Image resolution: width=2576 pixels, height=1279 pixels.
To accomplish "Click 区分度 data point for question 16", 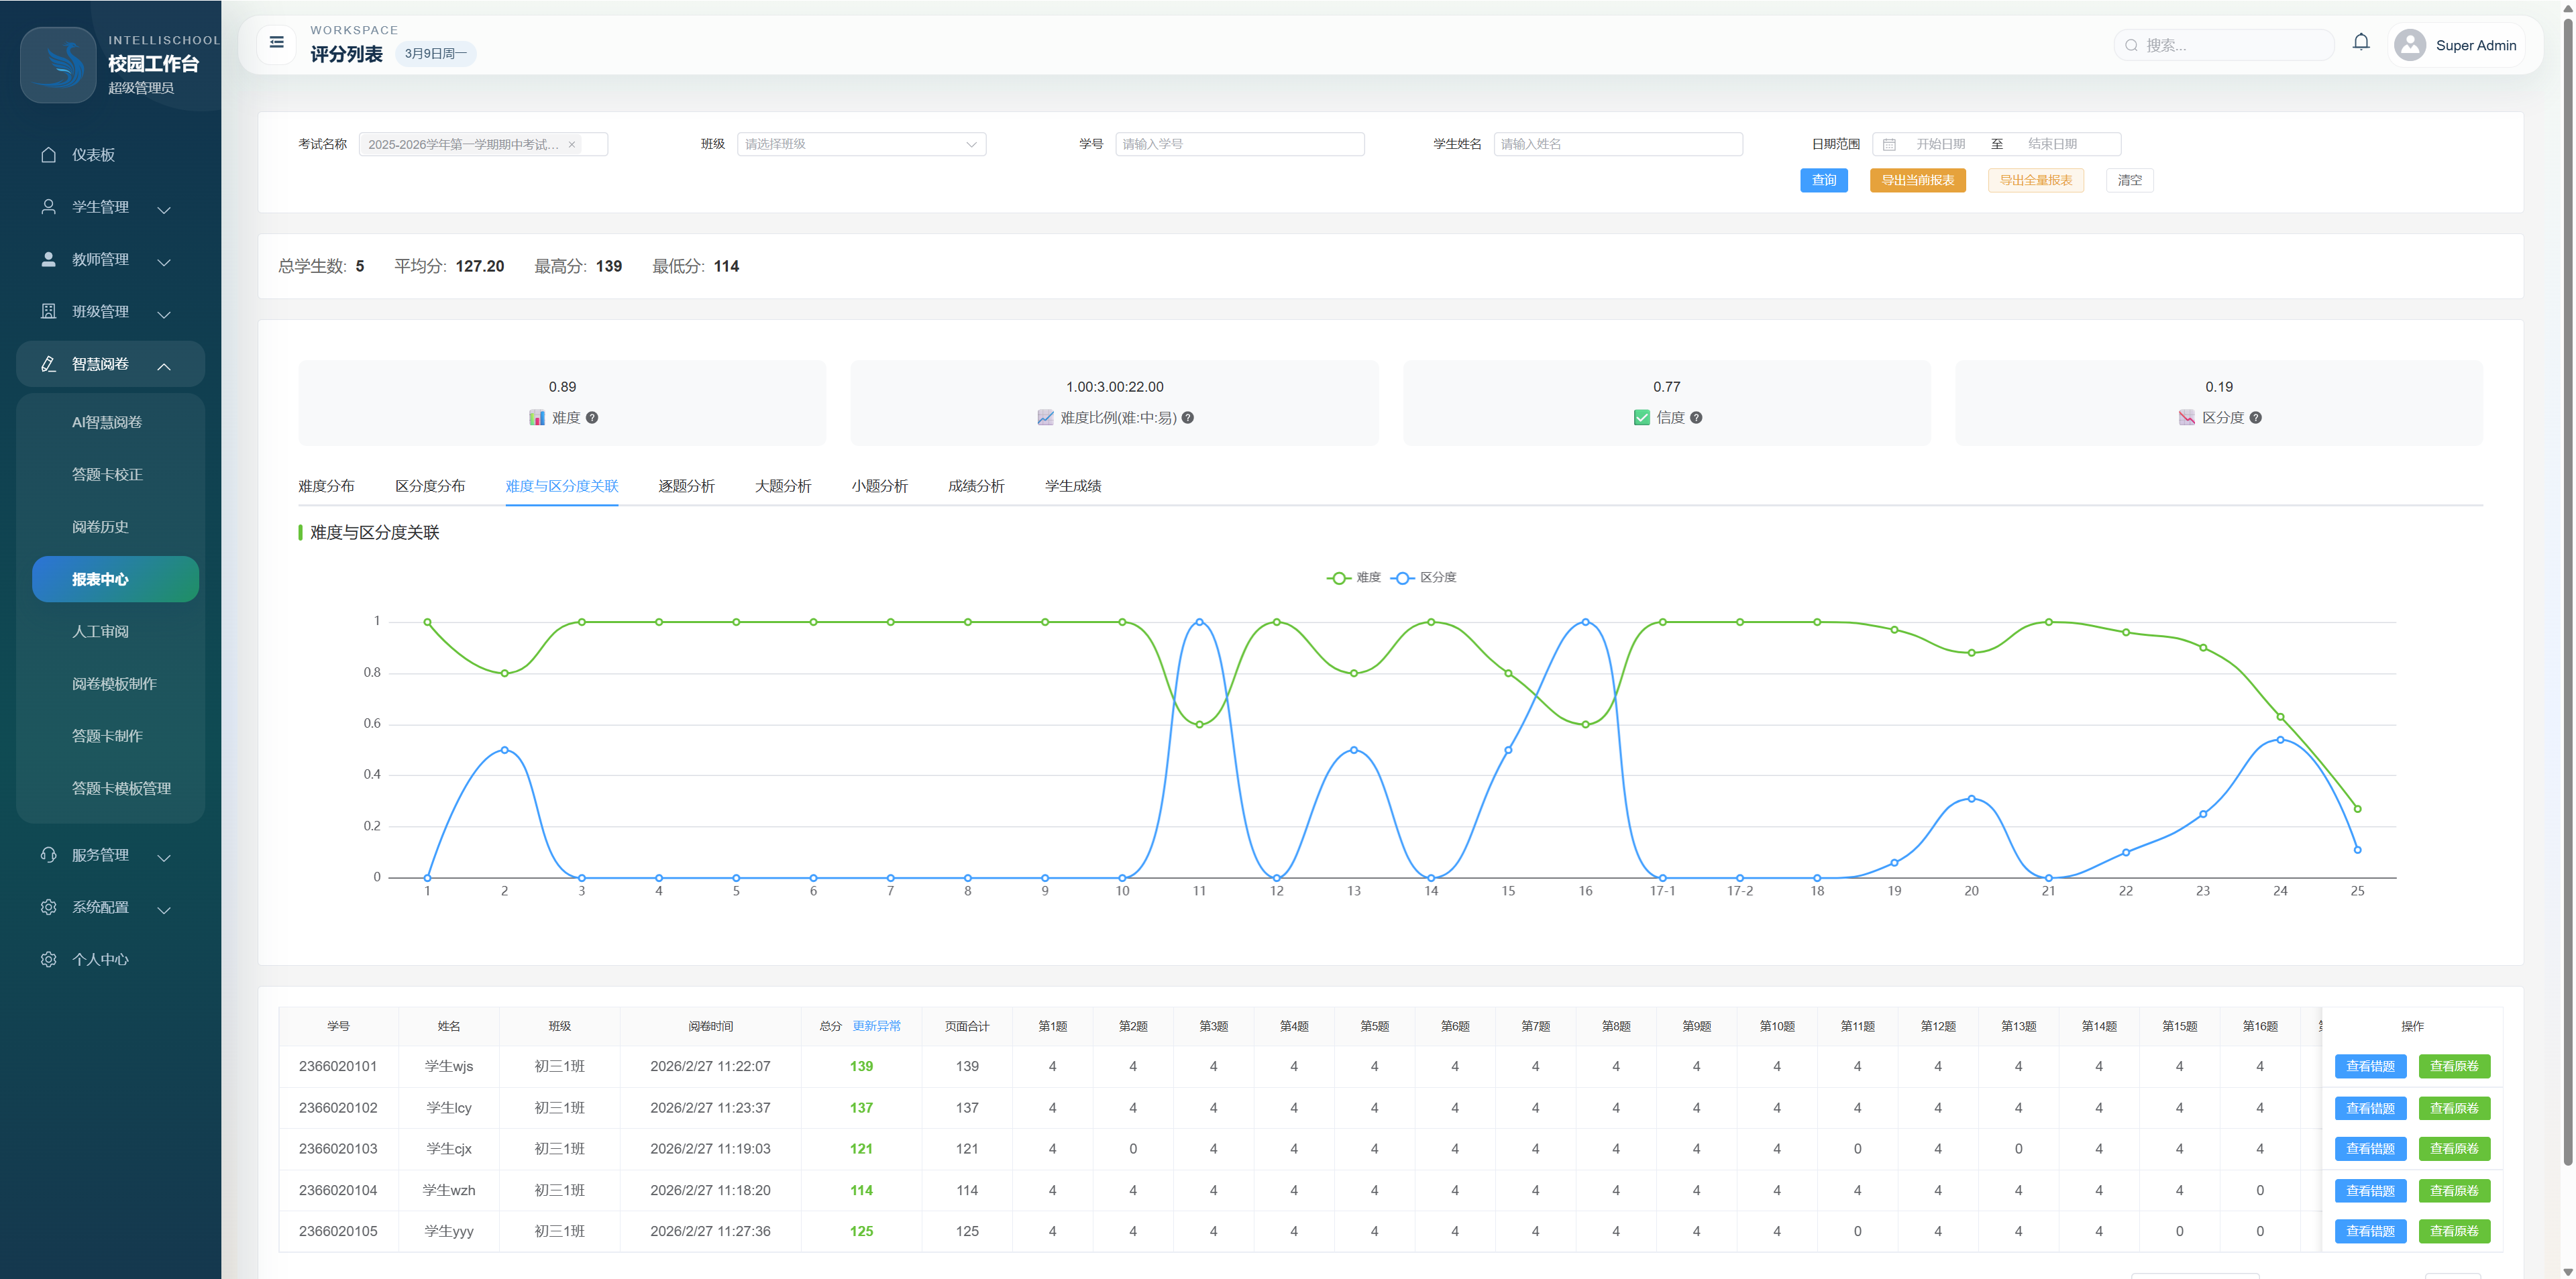I will tap(1585, 622).
